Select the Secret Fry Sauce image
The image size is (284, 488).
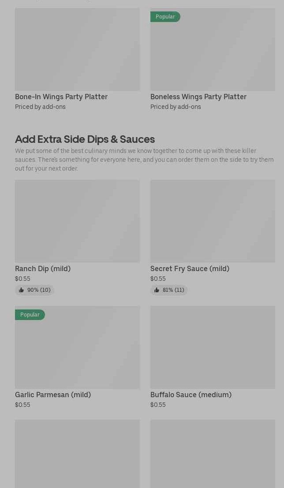pos(213,221)
